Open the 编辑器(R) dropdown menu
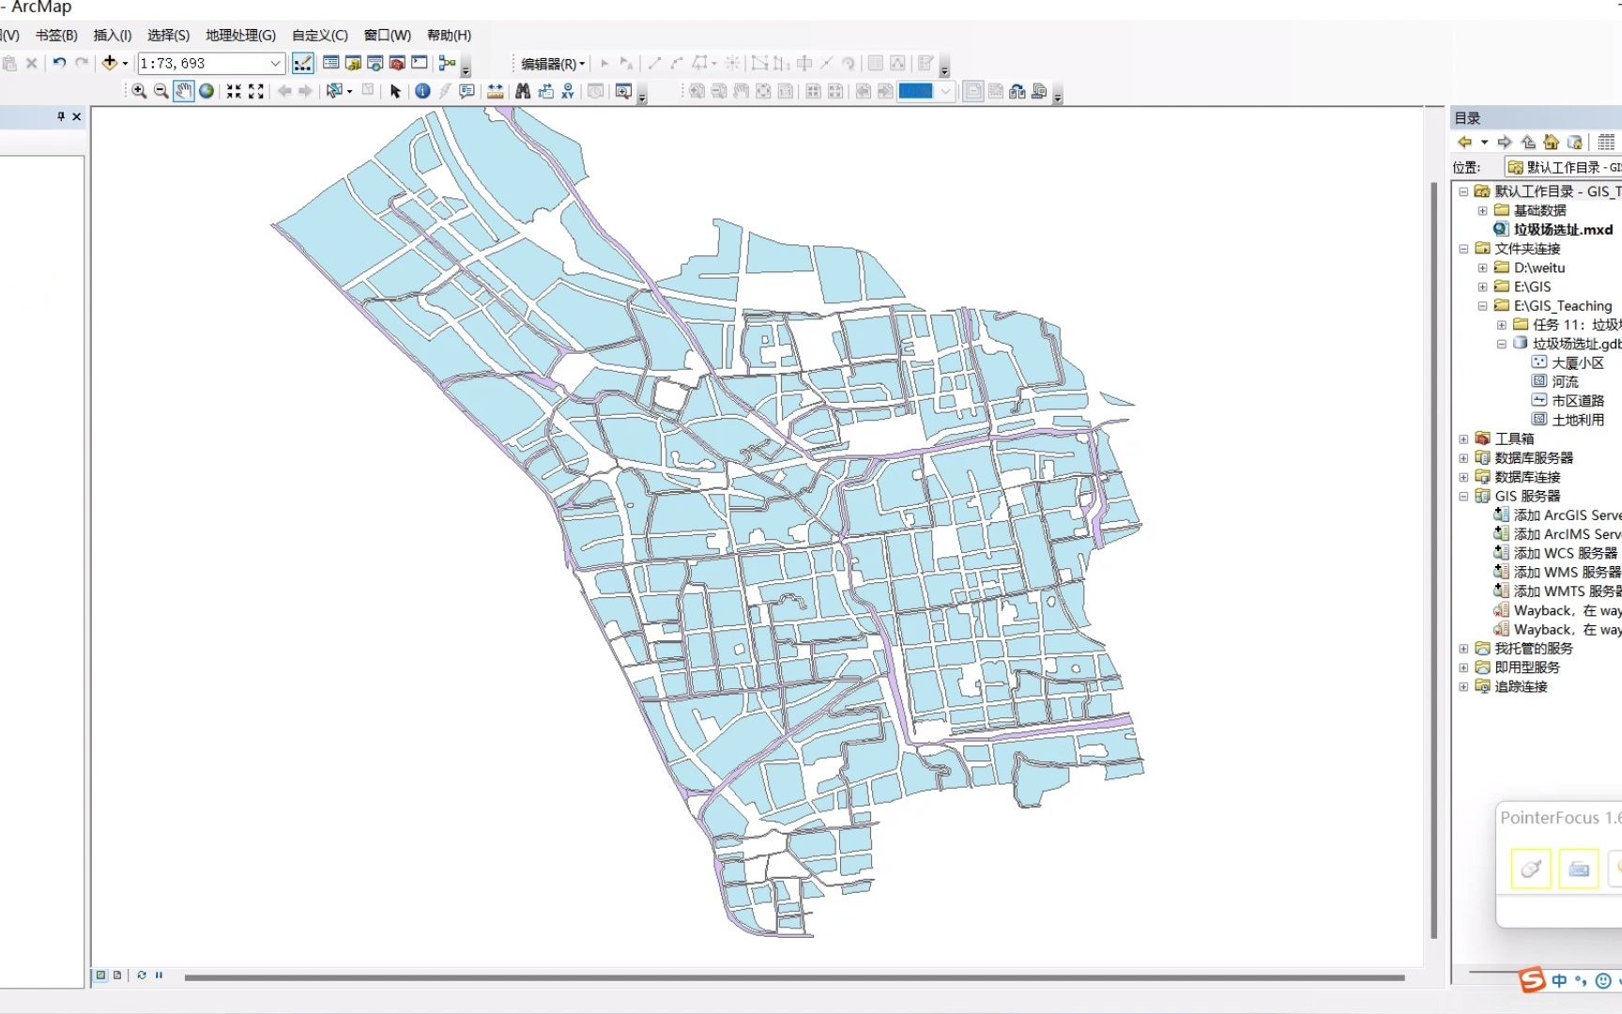Image resolution: width=1622 pixels, height=1014 pixels. [551, 63]
